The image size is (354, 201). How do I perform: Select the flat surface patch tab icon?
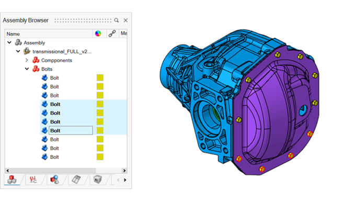tap(76, 180)
